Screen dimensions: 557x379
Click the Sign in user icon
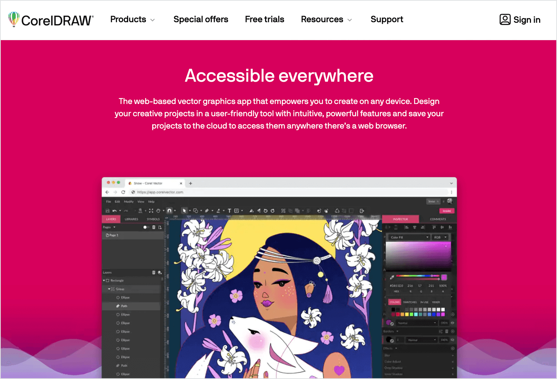[505, 19]
